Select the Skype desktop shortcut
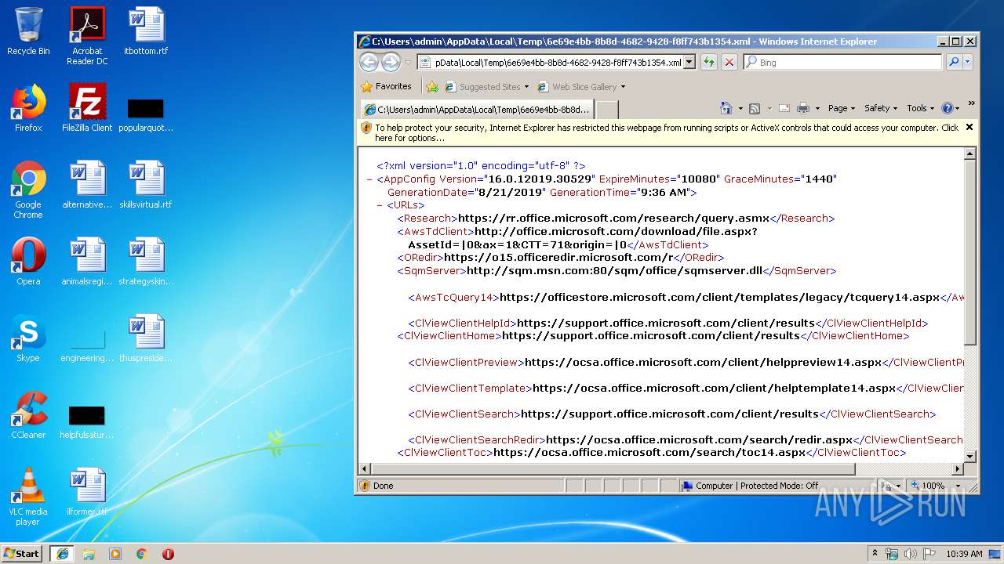This screenshot has height=564, width=1004. (x=28, y=338)
